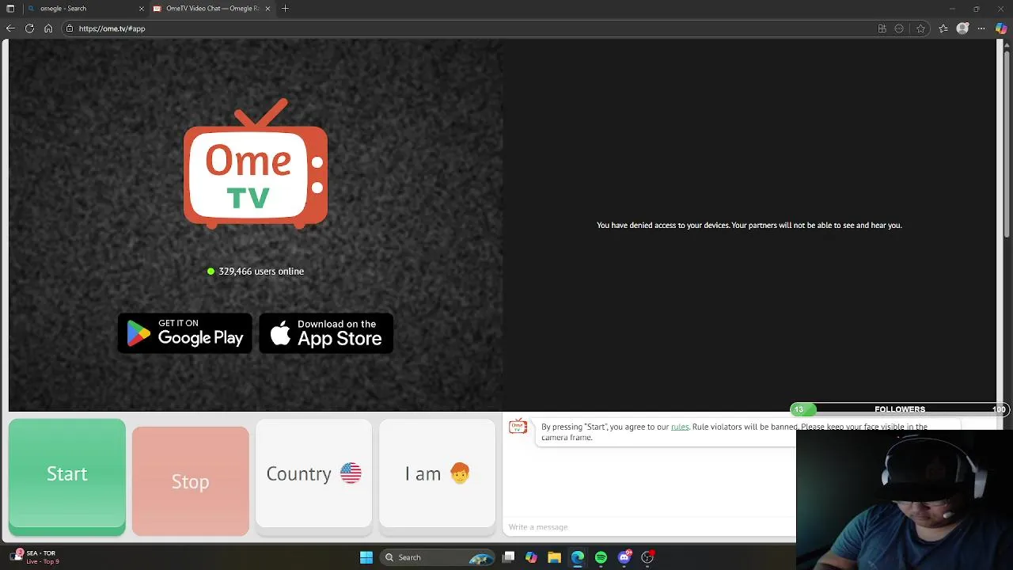Click the 329,466 users online text
The image size is (1013, 570).
261,272
